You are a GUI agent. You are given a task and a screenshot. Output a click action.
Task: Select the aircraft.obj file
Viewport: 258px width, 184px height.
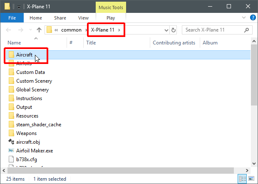coord(28,142)
